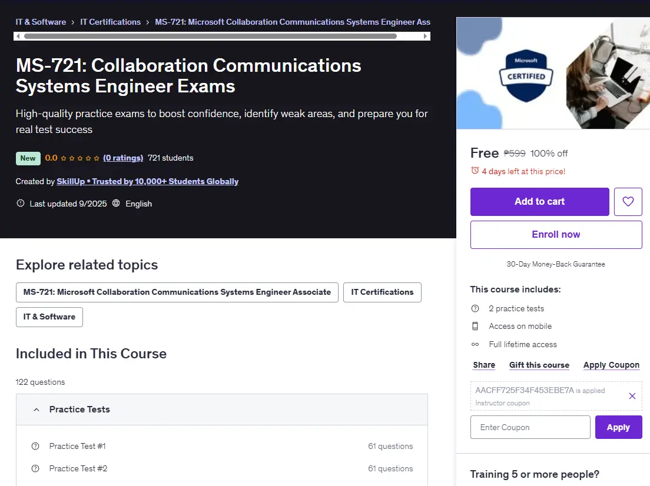Click the right arrow of breadcrumb scrollbar

425,36
